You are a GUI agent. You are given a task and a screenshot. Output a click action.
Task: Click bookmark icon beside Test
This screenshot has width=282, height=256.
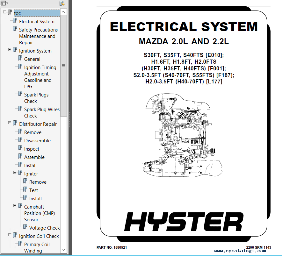25,189
